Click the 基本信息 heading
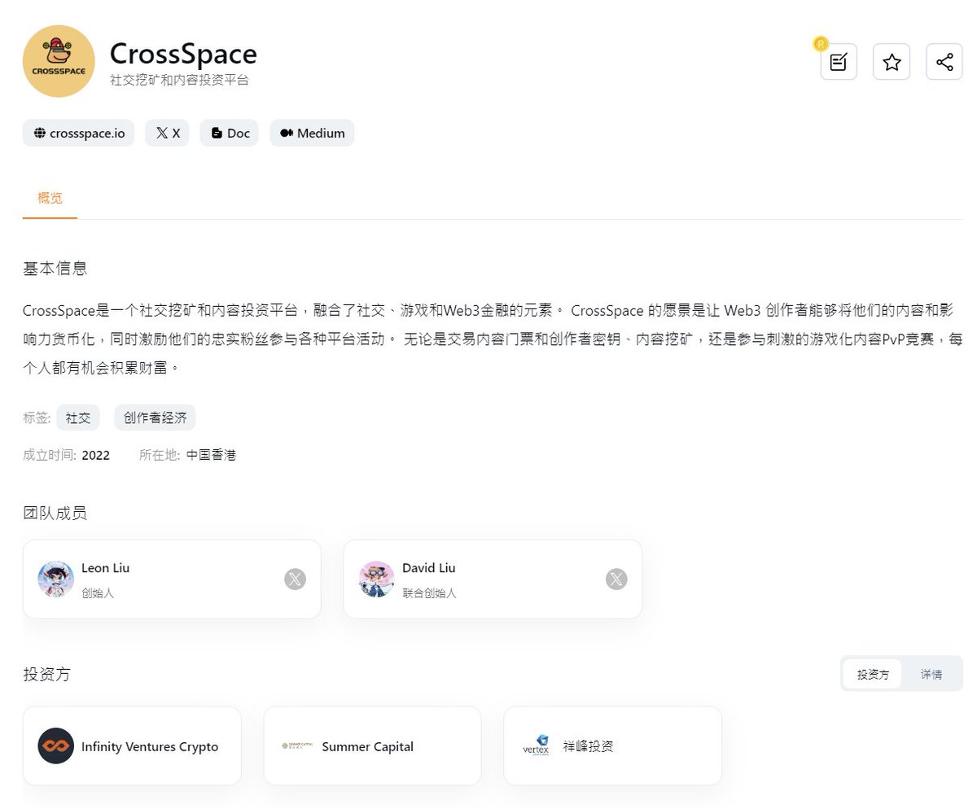977x809 pixels. coord(55,269)
